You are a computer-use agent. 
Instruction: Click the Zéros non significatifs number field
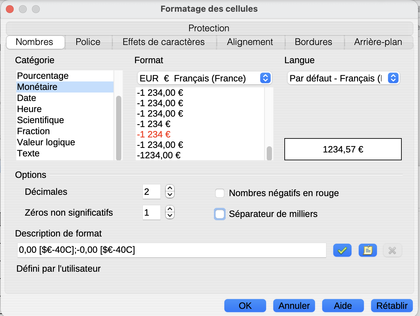tap(152, 212)
